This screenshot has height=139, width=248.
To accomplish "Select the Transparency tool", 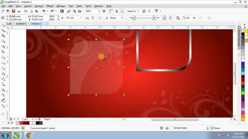I will pos(3,95).
